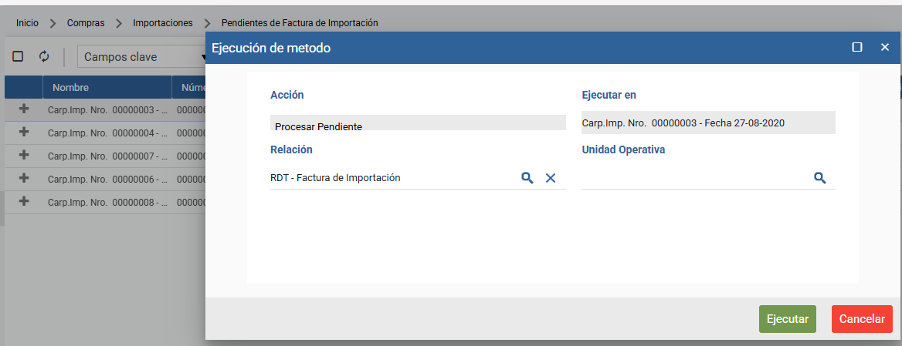Image resolution: width=902 pixels, height=346 pixels.
Task: Go to Inicio breadcrumb
Action: [x=27, y=23]
